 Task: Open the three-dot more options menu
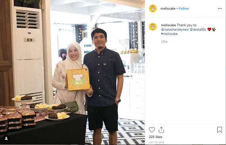coord(220,9)
